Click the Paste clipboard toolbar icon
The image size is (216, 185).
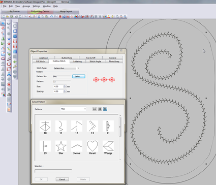coord(46,17)
